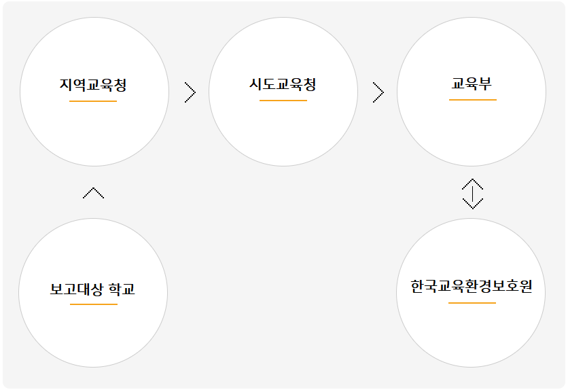This screenshot has width=568, height=392.
Task: Click the white circle containing 보고대상 학교
Action: pos(93,293)
